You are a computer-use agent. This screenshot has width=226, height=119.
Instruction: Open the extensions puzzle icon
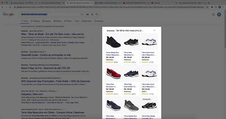point(212,7)
